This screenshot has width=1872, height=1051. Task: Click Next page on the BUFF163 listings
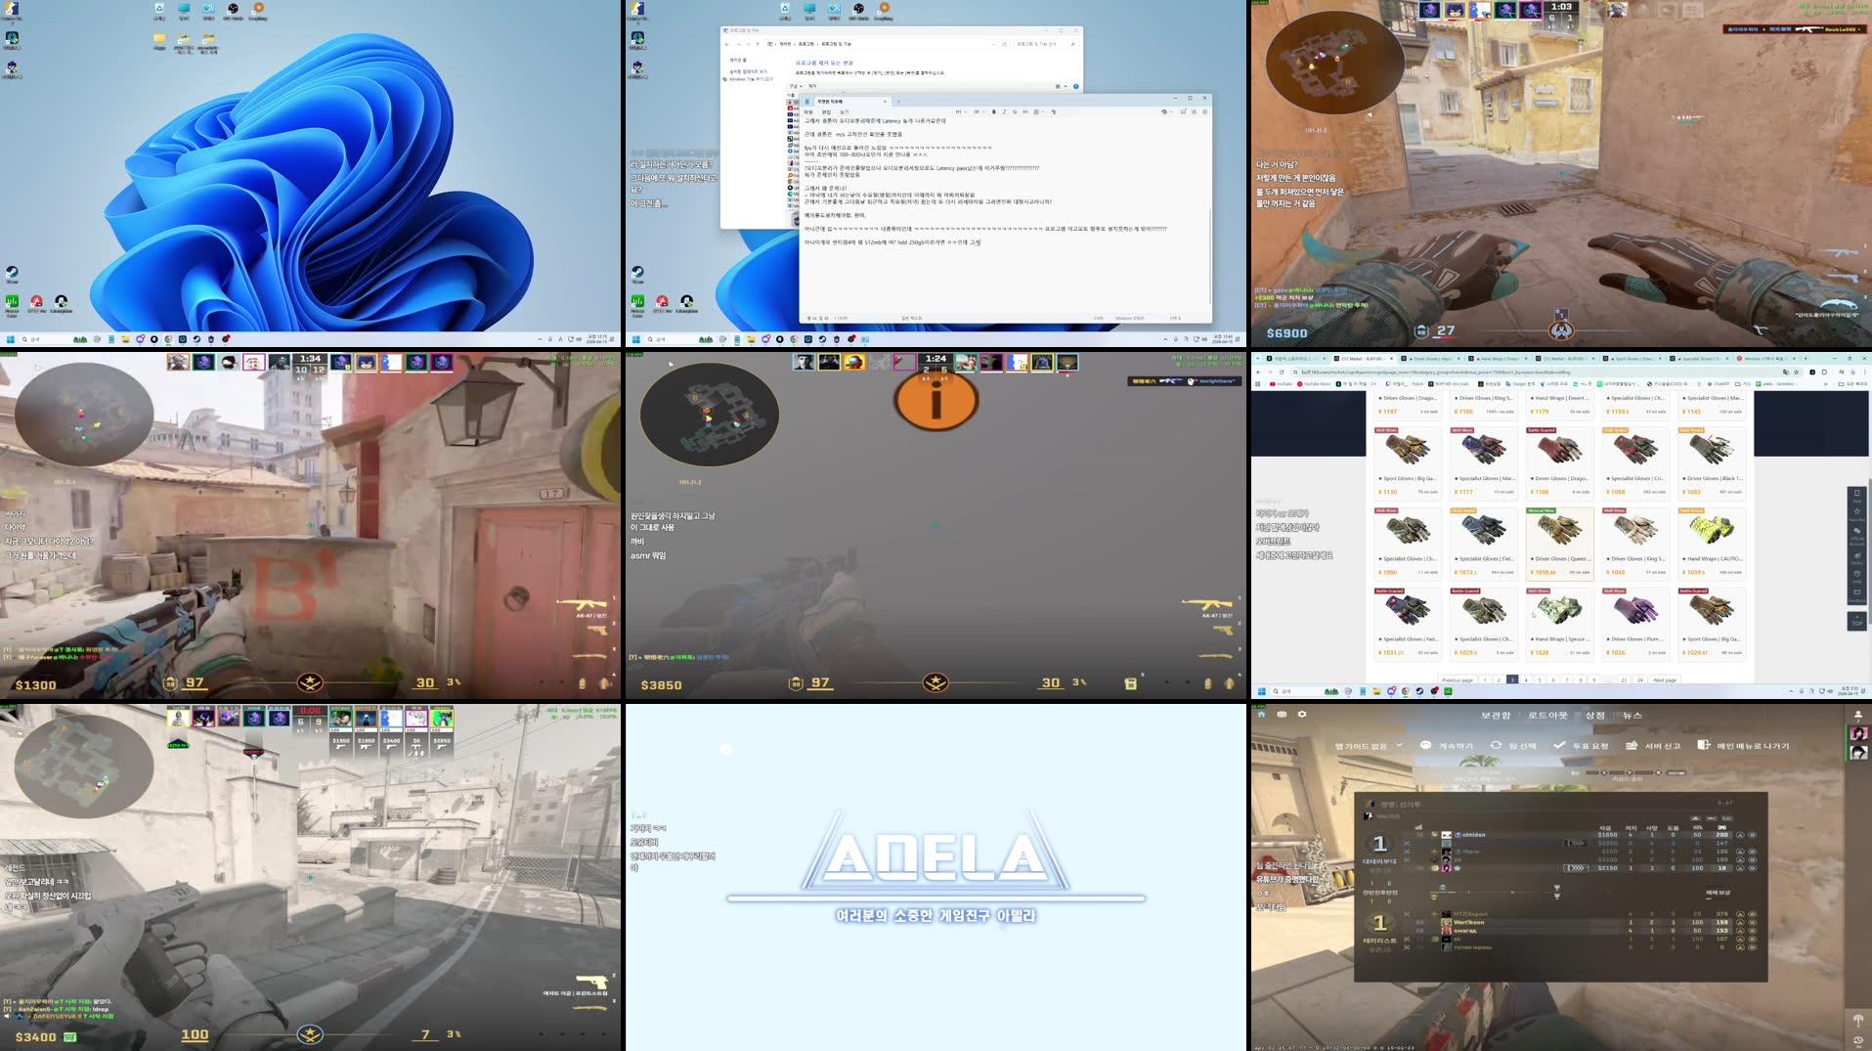point(1665,680)
